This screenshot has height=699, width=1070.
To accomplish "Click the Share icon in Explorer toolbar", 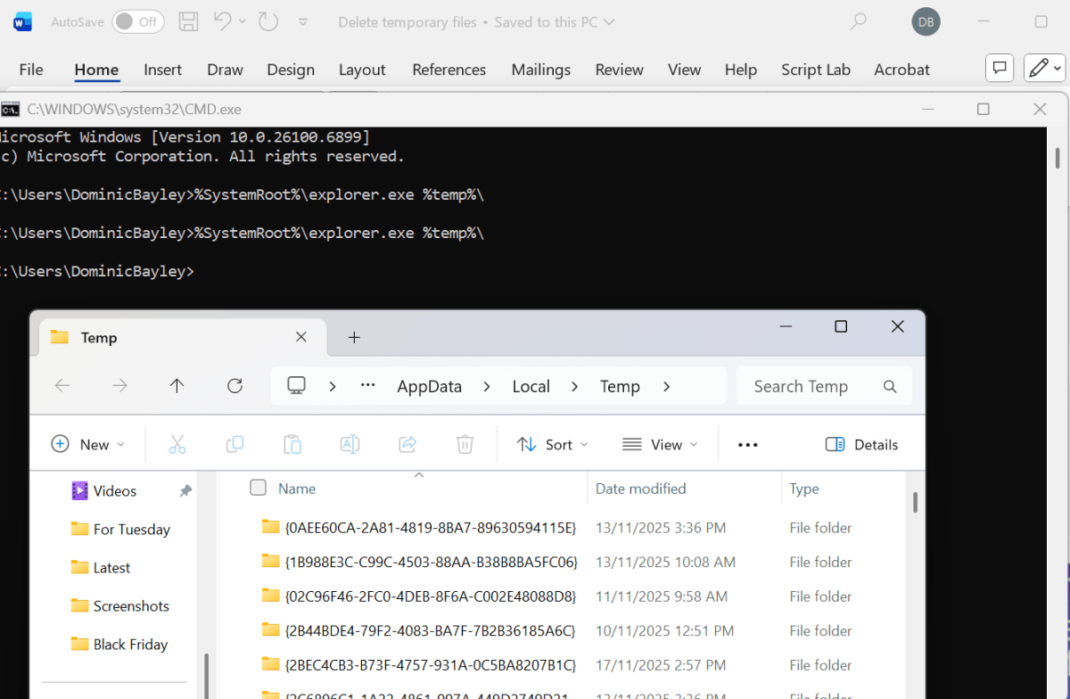I will click(x=407, y=444).
